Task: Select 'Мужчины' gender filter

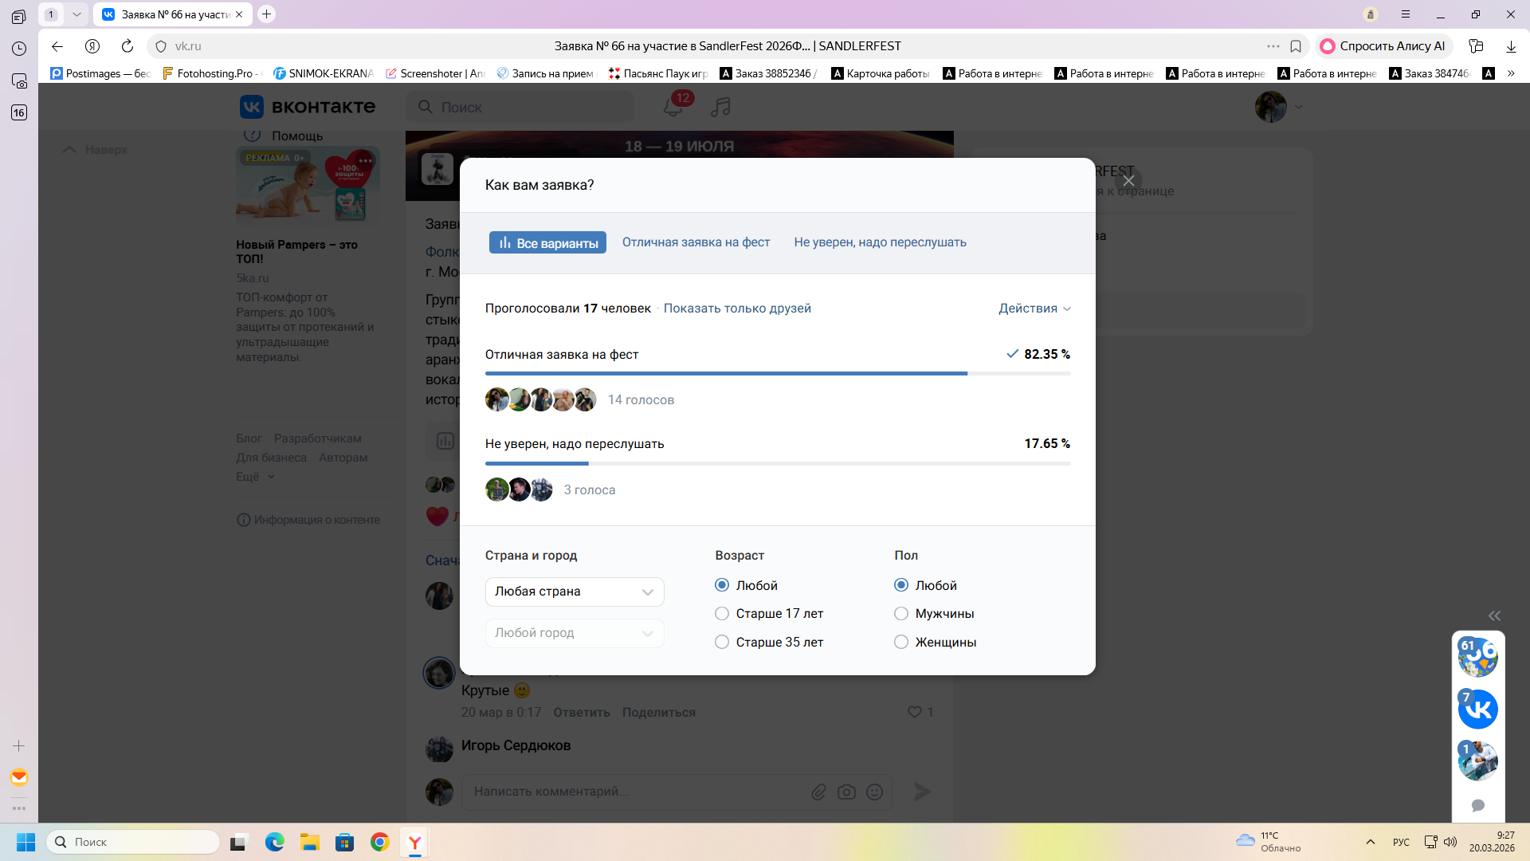Action: point(901,613)
